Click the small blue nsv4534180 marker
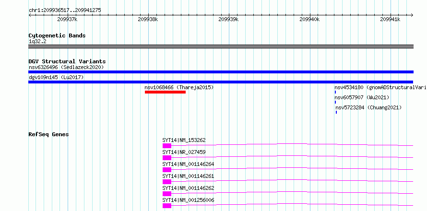 (x=335, y=92)
